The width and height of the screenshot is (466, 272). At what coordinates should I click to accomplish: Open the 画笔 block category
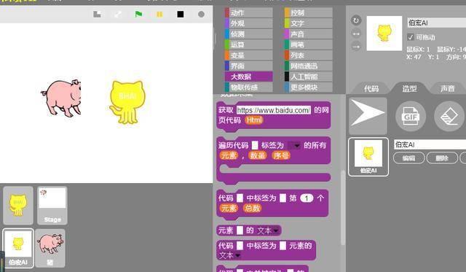(309, 44)
